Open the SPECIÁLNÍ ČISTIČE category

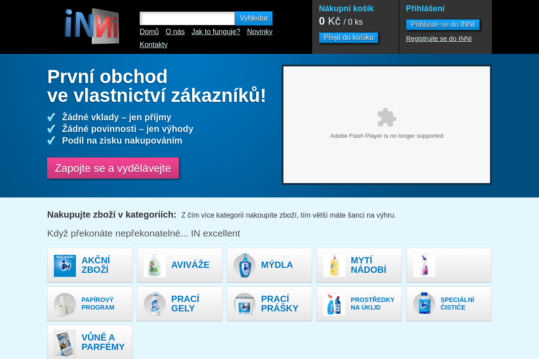point(449,304)
